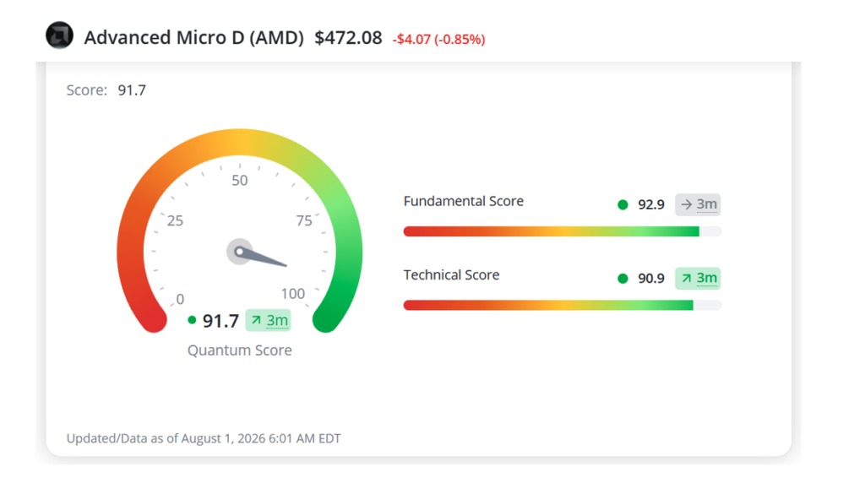
Task: Click the $472.08 stock price
Action: pyautogui.click(x=348, y=37)
